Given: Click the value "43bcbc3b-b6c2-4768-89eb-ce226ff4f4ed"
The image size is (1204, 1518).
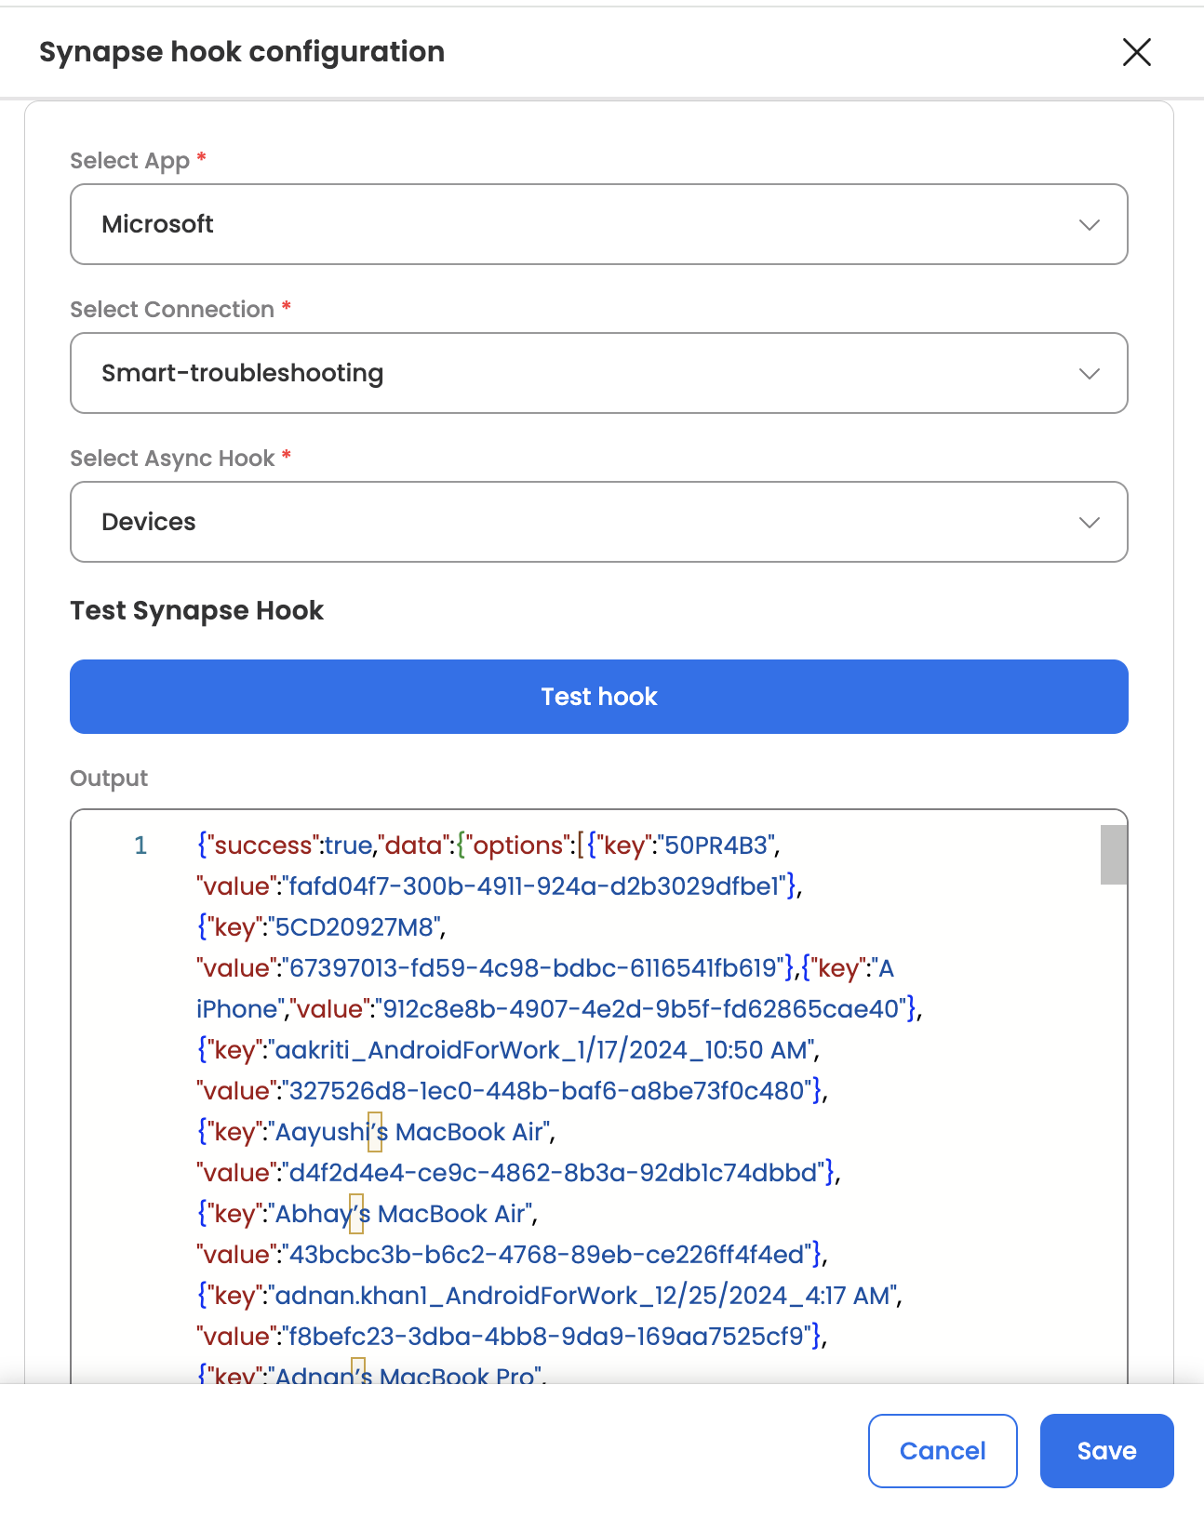Looking at the screenshot, I should point(548,1255).
